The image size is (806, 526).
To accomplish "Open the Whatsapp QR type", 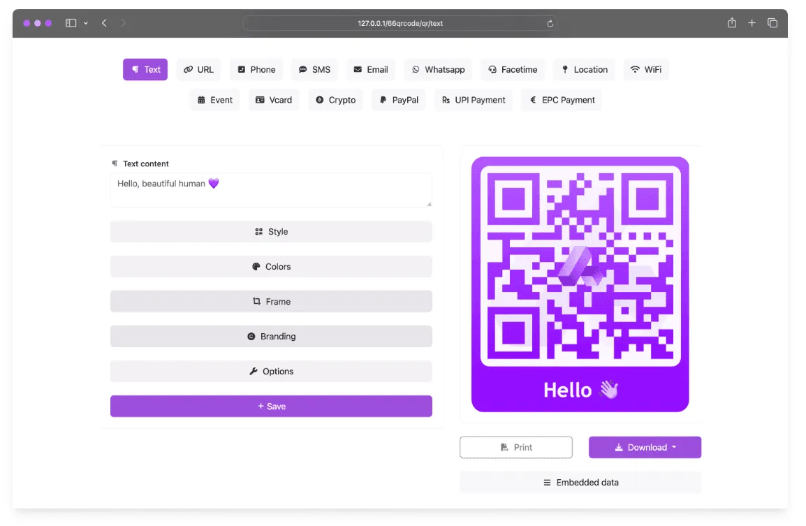I will pos(438,69).
